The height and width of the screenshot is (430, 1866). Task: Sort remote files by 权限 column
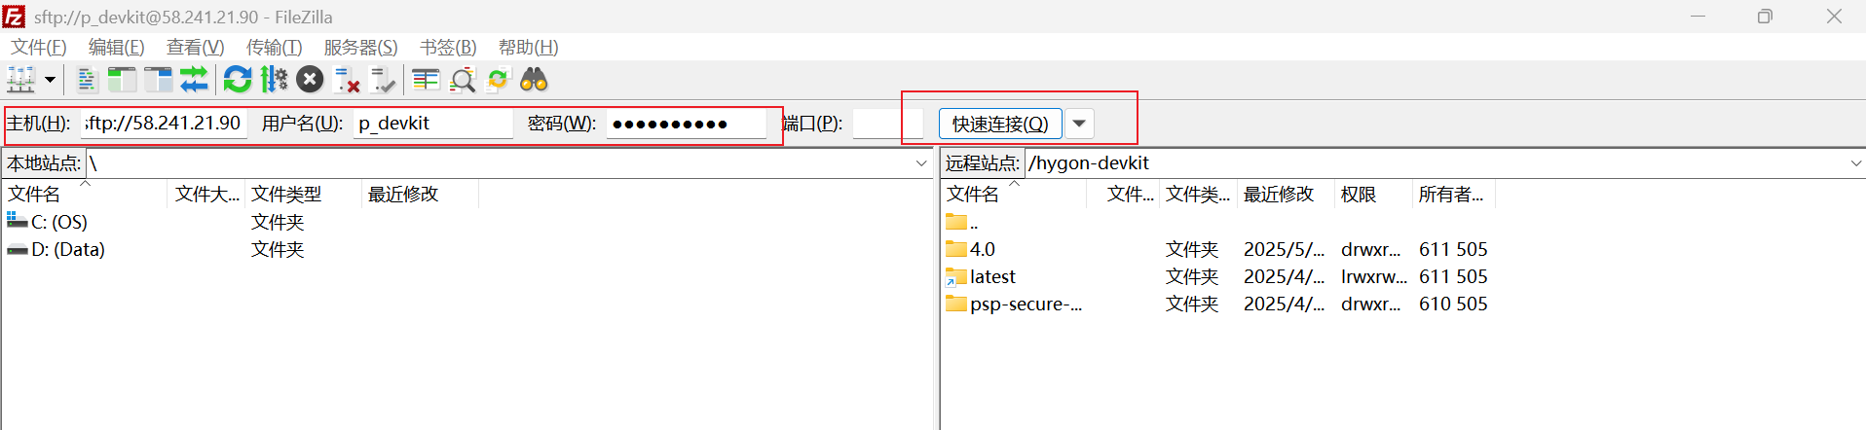point(1373,195)
